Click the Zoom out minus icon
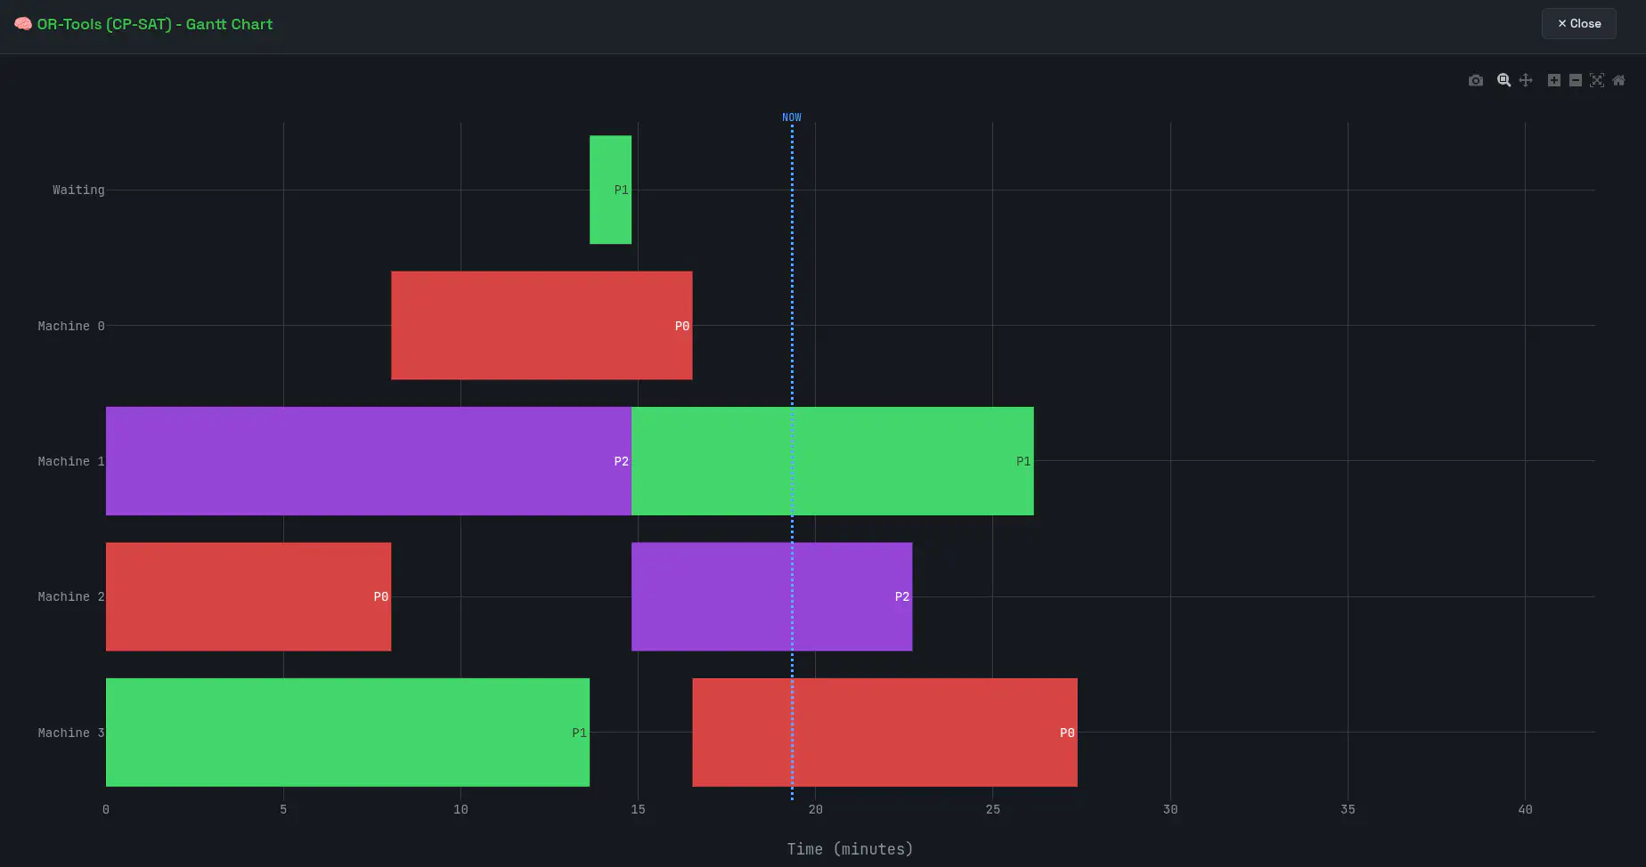Image resolution: width=1646 pixels, height=867 pixels. point(1575,80)
